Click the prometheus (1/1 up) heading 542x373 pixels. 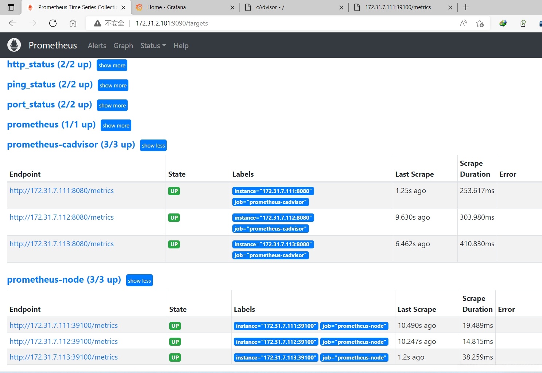coord(51,125)
